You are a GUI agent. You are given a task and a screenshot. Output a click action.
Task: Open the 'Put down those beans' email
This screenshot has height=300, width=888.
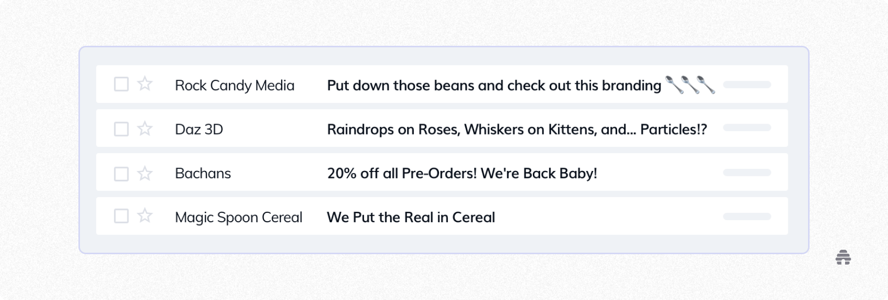click(493, 85)
